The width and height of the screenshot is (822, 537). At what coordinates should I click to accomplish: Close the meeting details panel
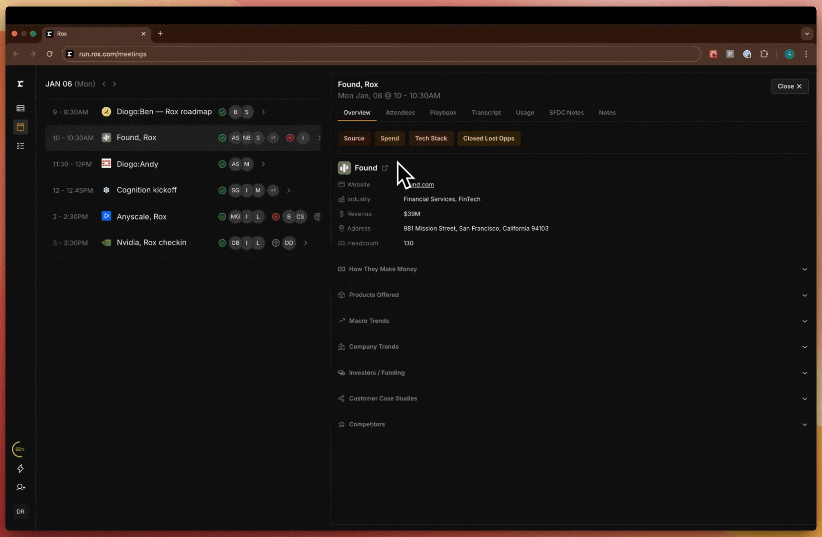[x=789, y=87]
